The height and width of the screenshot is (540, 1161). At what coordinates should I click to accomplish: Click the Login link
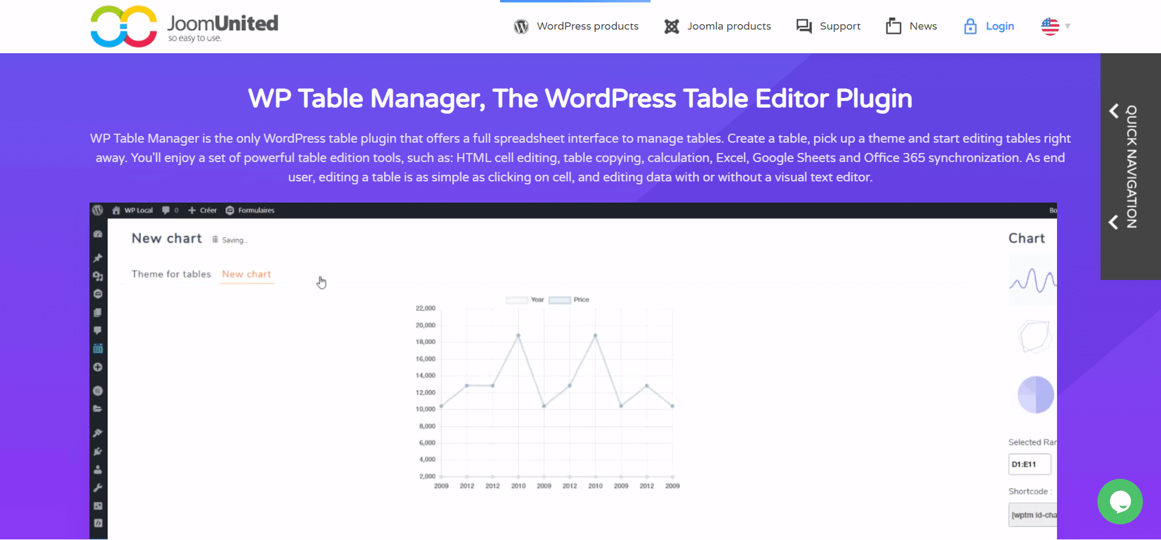[x=1000, y=26]
